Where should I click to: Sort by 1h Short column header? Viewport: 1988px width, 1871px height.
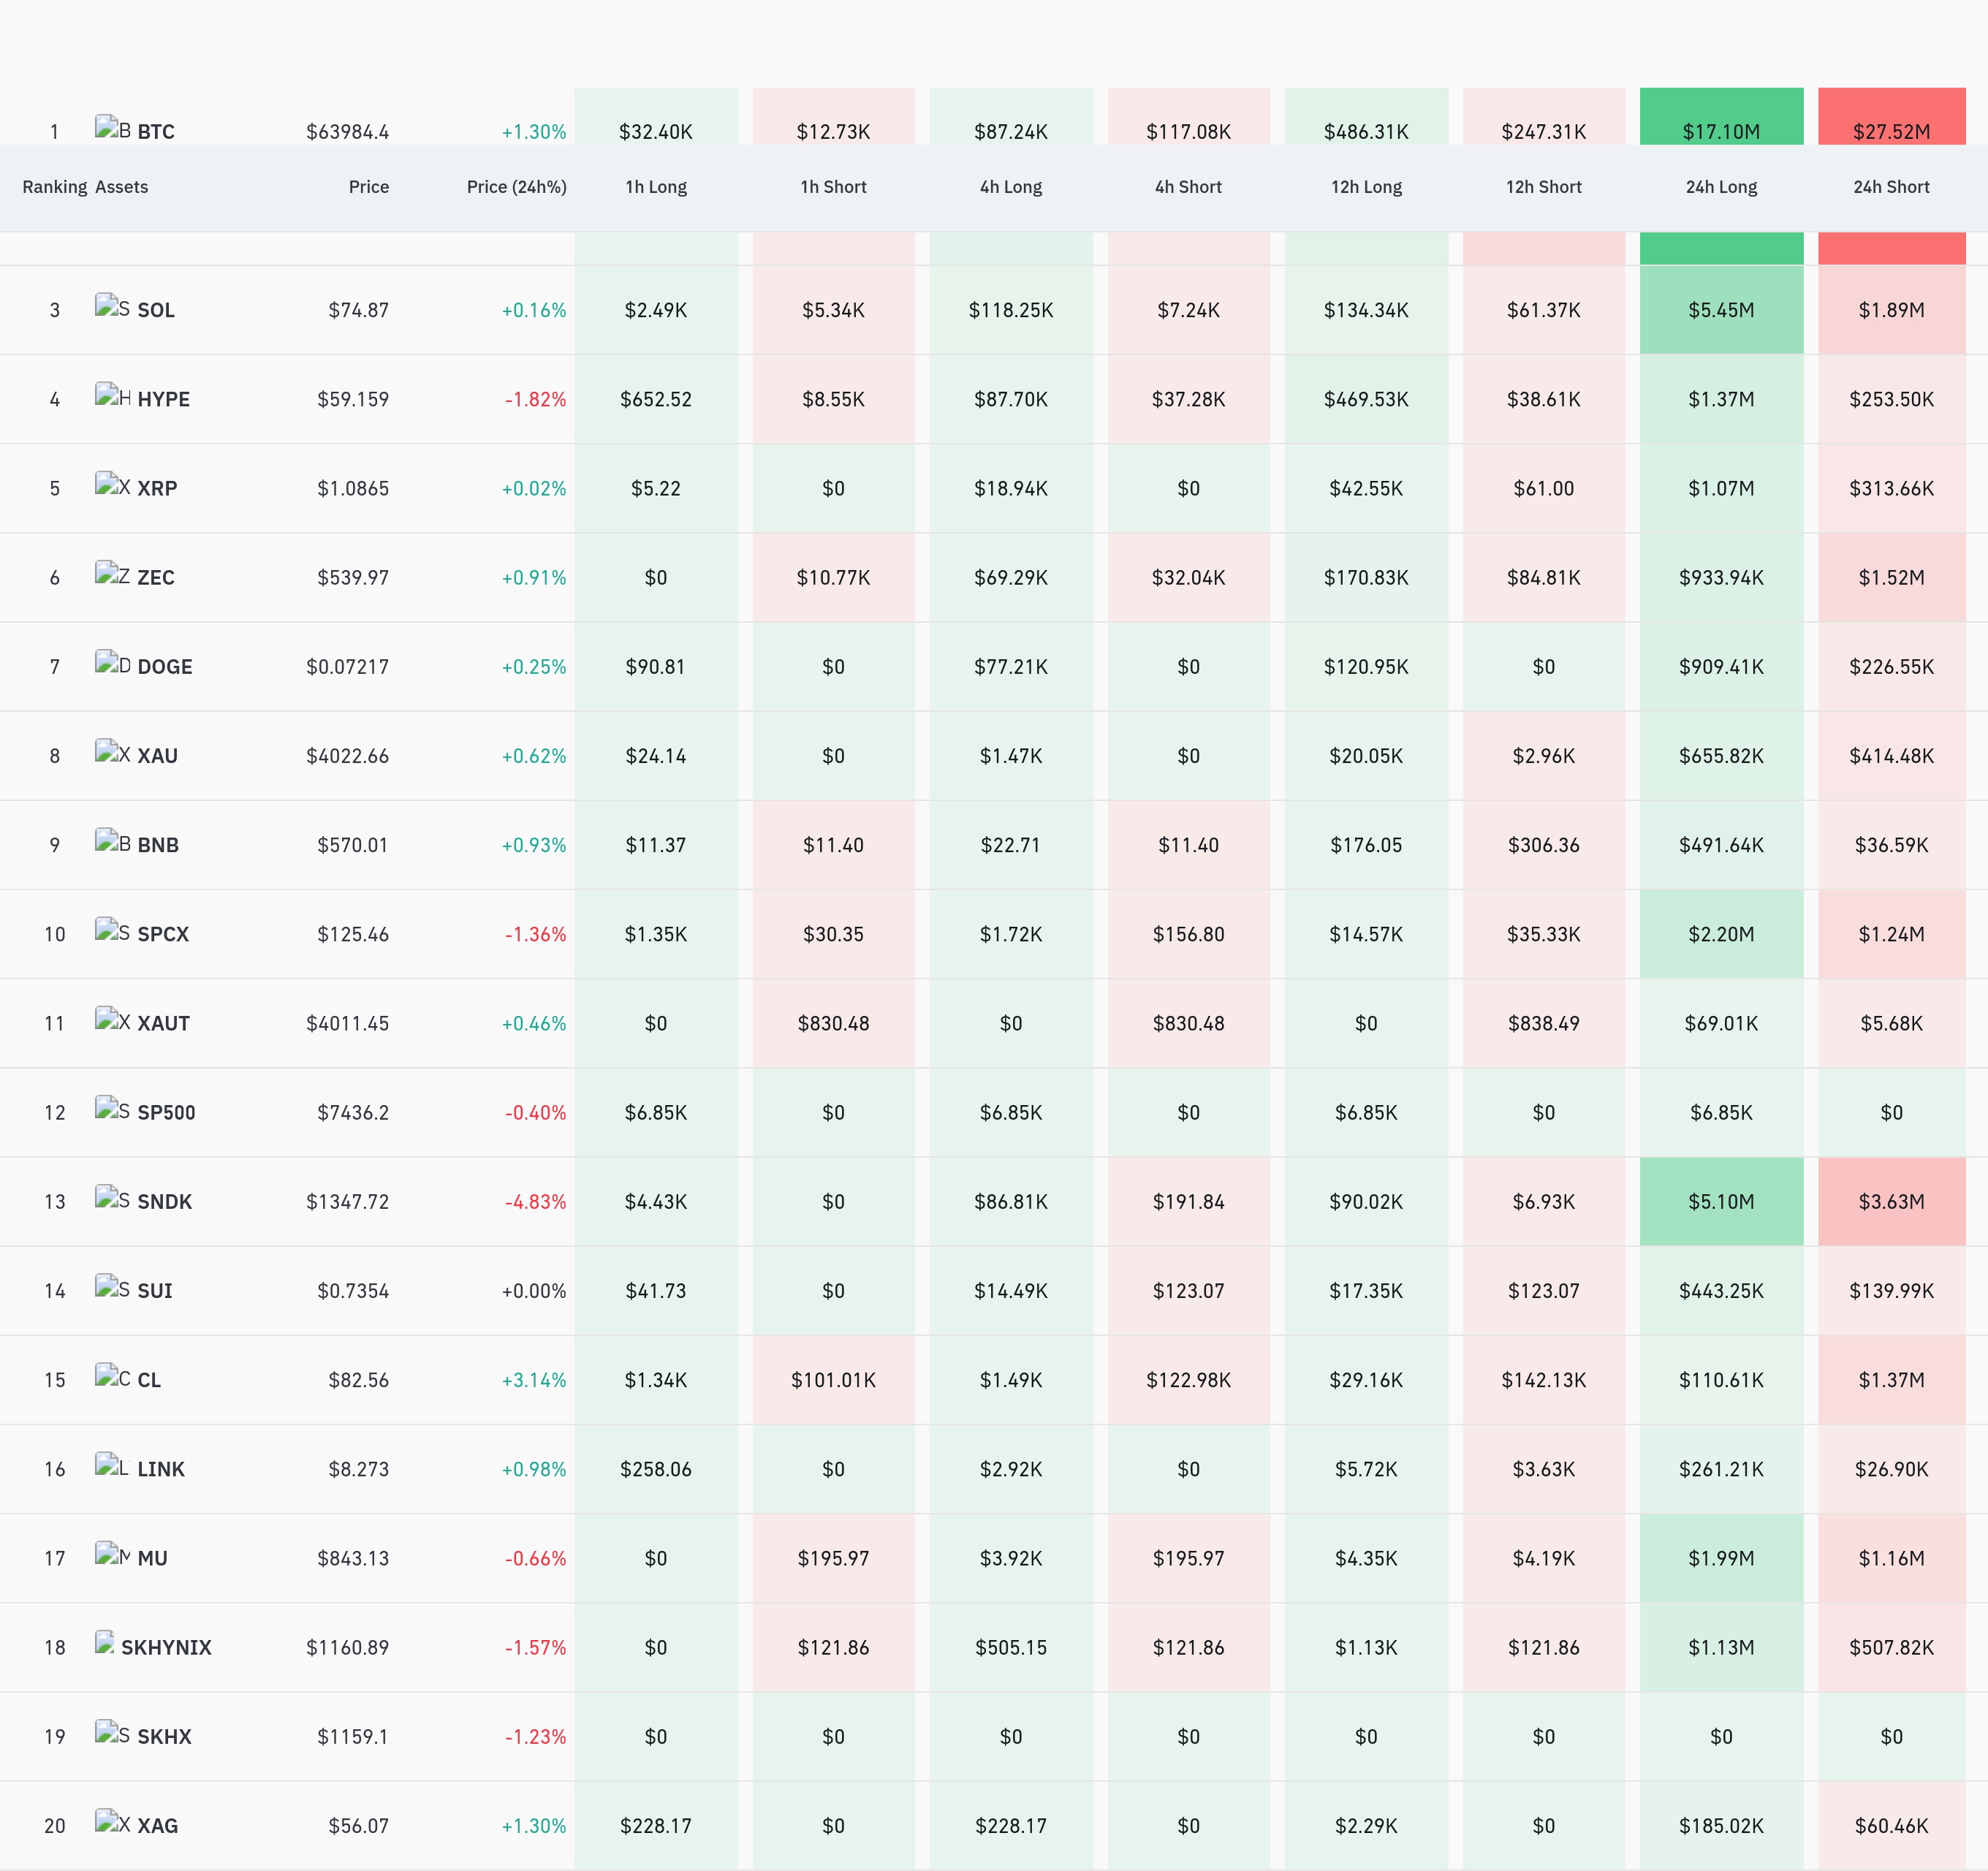tap(833, 187)
